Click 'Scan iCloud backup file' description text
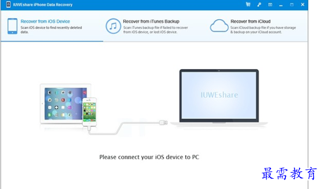The height and width of the screenshot is (189, 321). 263,30
